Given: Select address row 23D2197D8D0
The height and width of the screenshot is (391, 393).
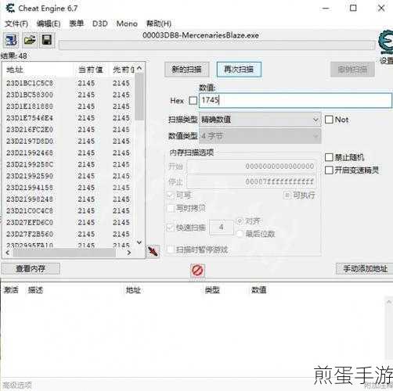Looking at the screenshot, I should [69, 142].
